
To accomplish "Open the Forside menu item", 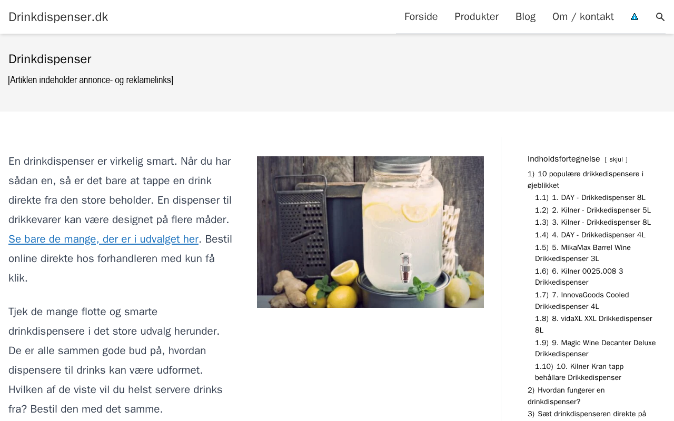I will (x=421, y=17).
